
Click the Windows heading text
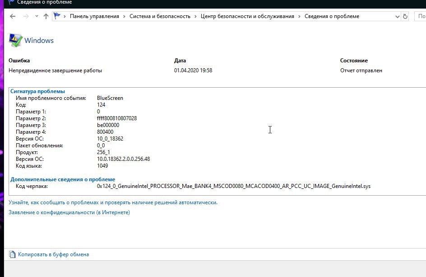click(39, 41)
